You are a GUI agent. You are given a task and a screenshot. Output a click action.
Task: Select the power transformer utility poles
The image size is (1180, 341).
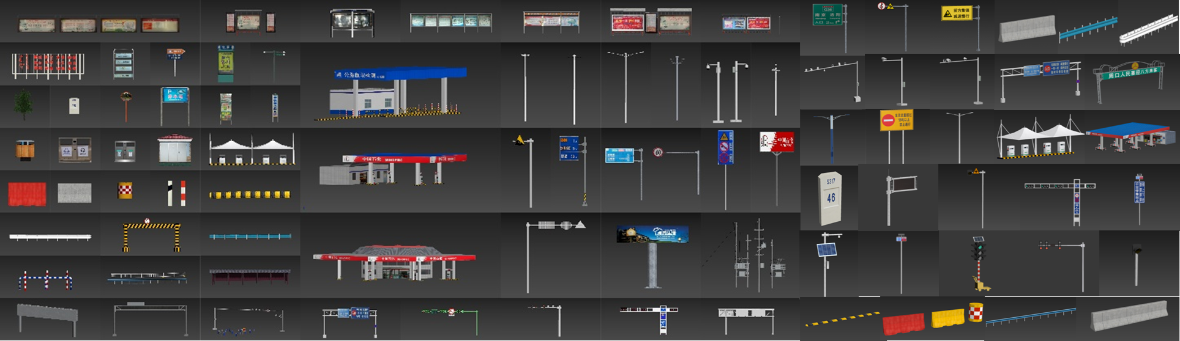(x=754, y=257)
